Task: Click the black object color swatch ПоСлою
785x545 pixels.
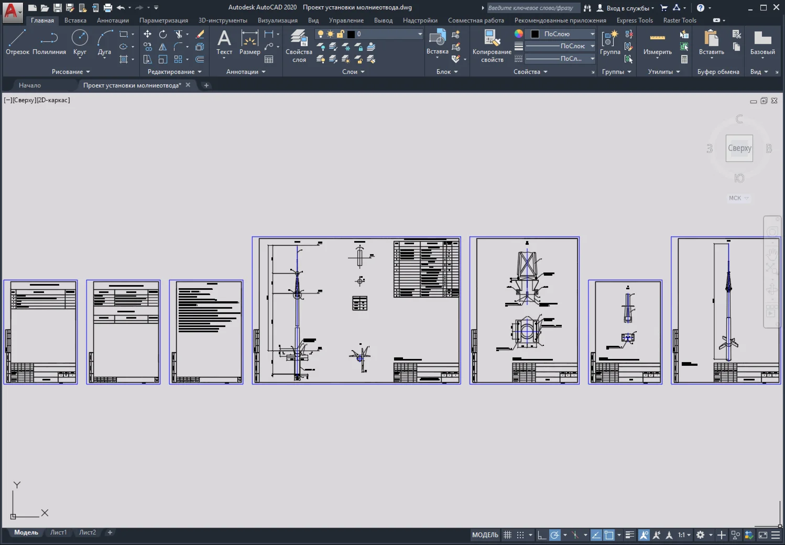Action: (535, 34)
